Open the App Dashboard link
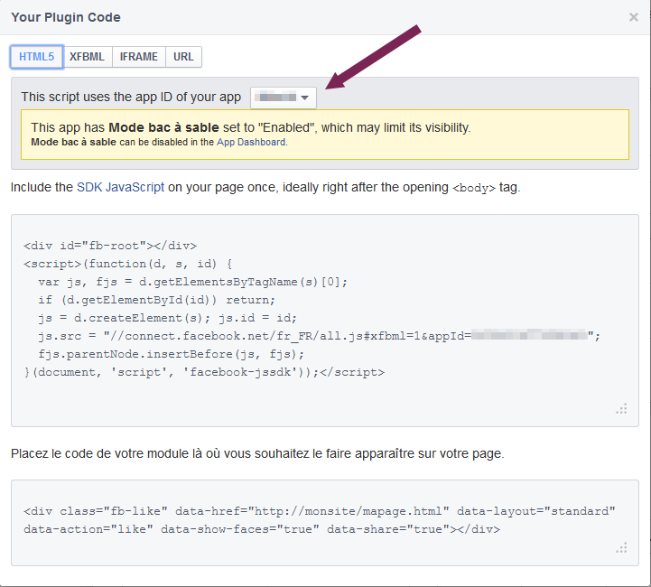Viewport: 651px width, 587px height. point(251,142)
